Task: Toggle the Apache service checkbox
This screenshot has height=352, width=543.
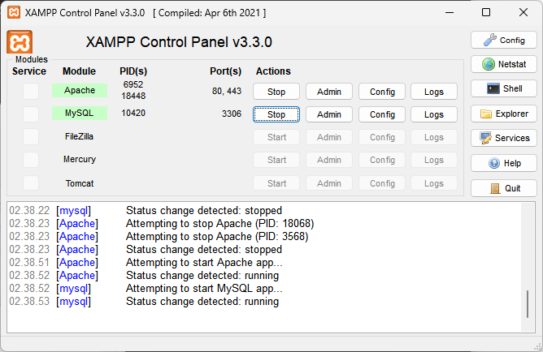Action: [31, 91]
